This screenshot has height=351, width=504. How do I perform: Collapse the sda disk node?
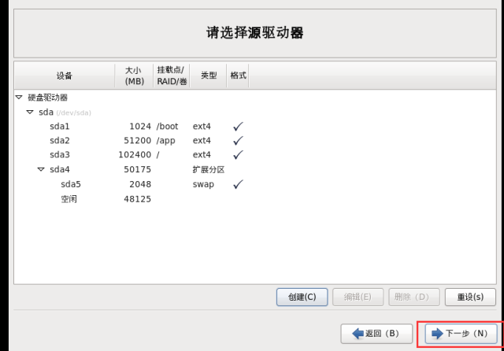[x=30, y=112]
